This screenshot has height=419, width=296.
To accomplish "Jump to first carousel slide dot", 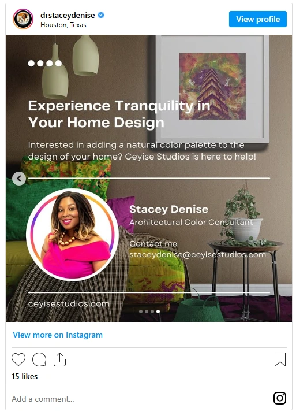I will tap(141, 312).
